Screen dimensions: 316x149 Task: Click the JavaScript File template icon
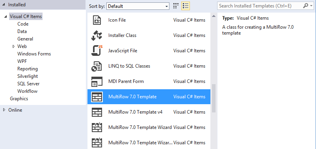point(97,51)
